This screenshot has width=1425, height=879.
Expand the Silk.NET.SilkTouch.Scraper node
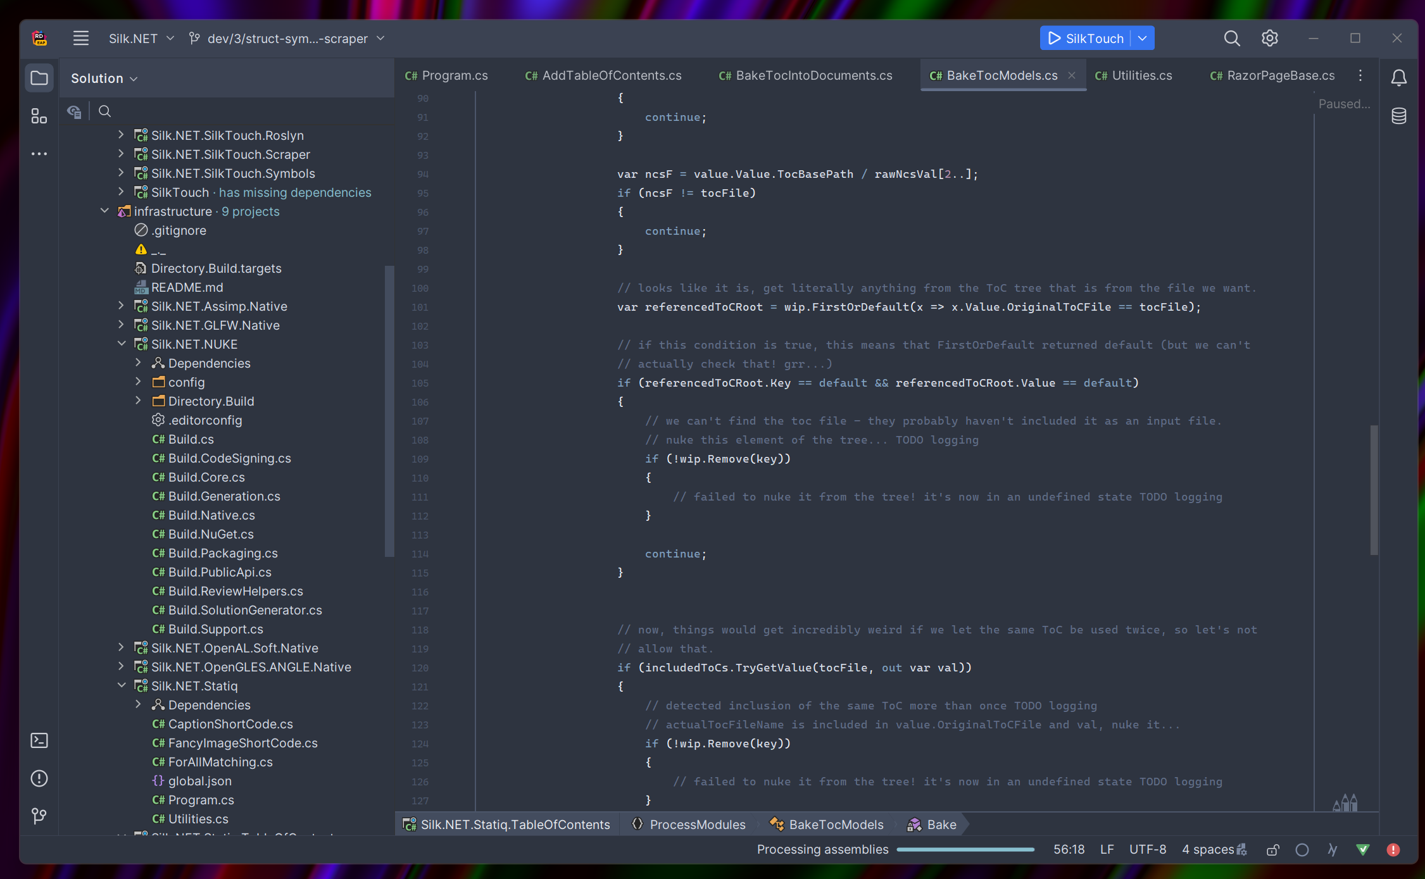point(121,154)
